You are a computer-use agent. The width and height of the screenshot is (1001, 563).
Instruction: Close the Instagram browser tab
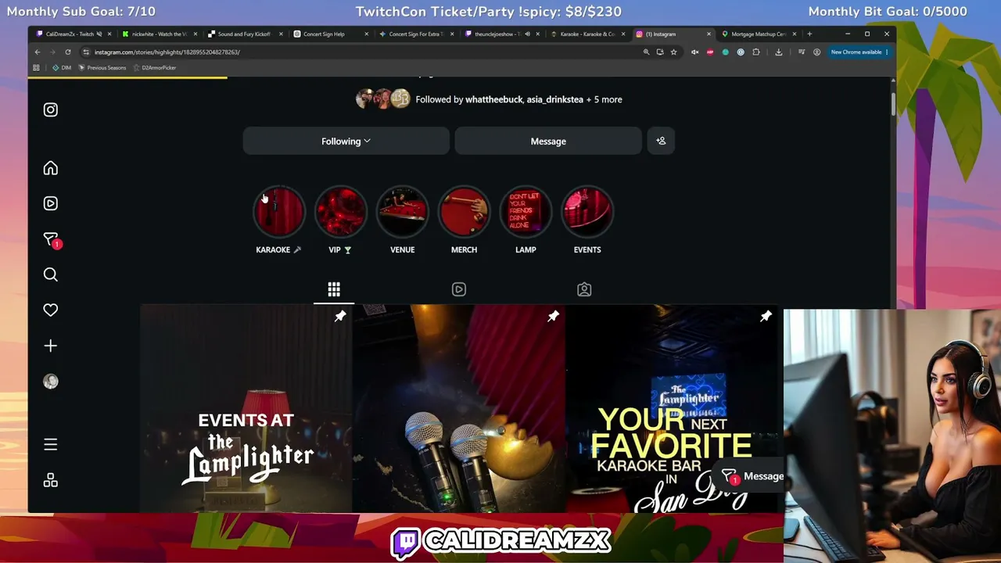pyautogui.click(x=709, y=34)
